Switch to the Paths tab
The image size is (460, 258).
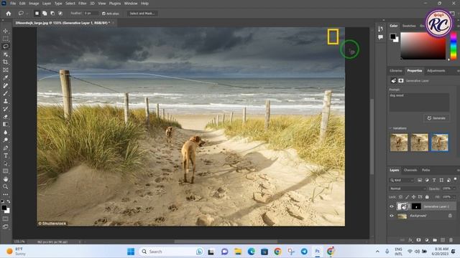tap(425, 170)
